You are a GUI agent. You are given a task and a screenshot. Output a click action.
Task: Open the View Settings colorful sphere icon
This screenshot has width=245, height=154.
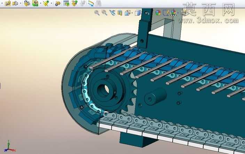(174, 13)
